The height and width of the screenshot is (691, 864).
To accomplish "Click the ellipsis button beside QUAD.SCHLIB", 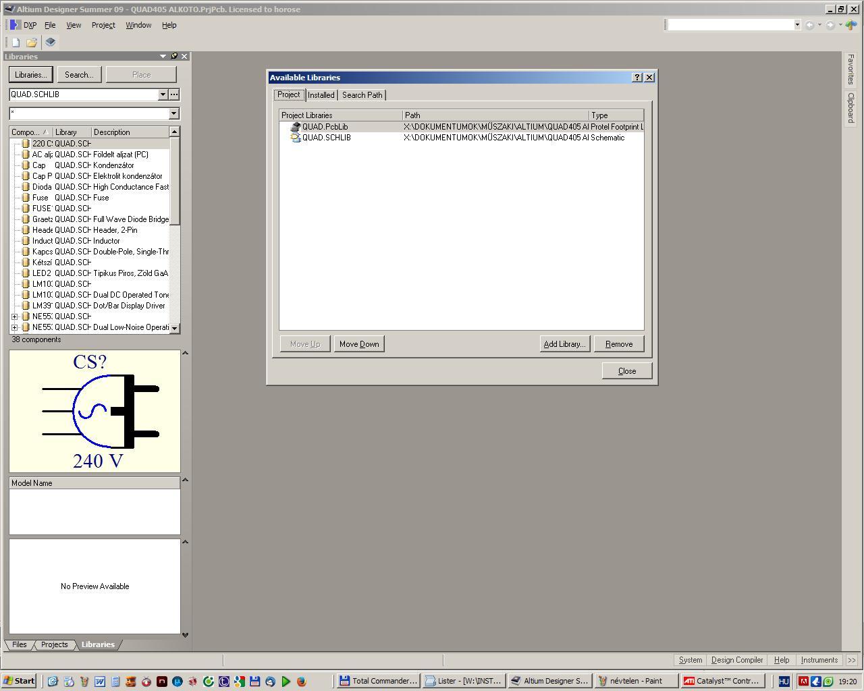I will (x=174, y=94).
